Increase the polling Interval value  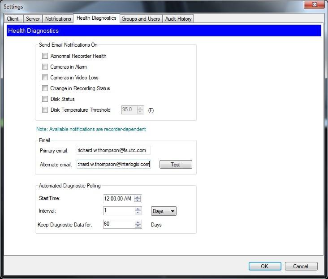click(138, 209)
